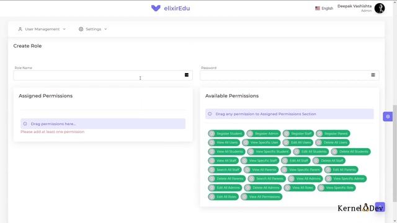
Task: Click the circular icon on the Delete All Students chip
Action: [334, 151]
